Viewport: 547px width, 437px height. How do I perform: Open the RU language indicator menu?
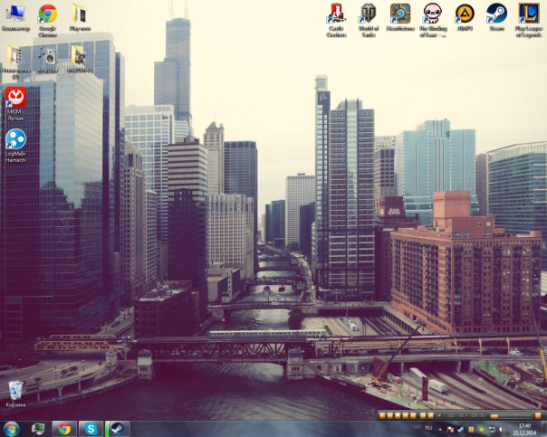coord(428,425)
